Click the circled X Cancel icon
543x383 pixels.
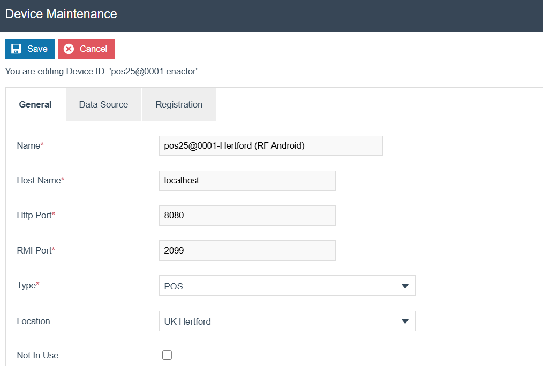(69, 49)
